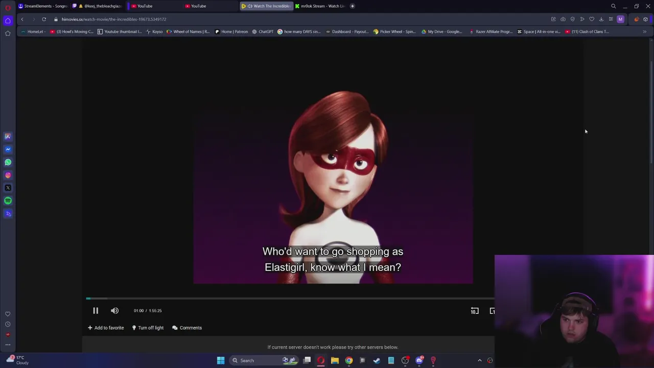Open WhatsApp in the sidebar
Image resolution: width=654 pixels, height=368 pixels.
(8, 162)
